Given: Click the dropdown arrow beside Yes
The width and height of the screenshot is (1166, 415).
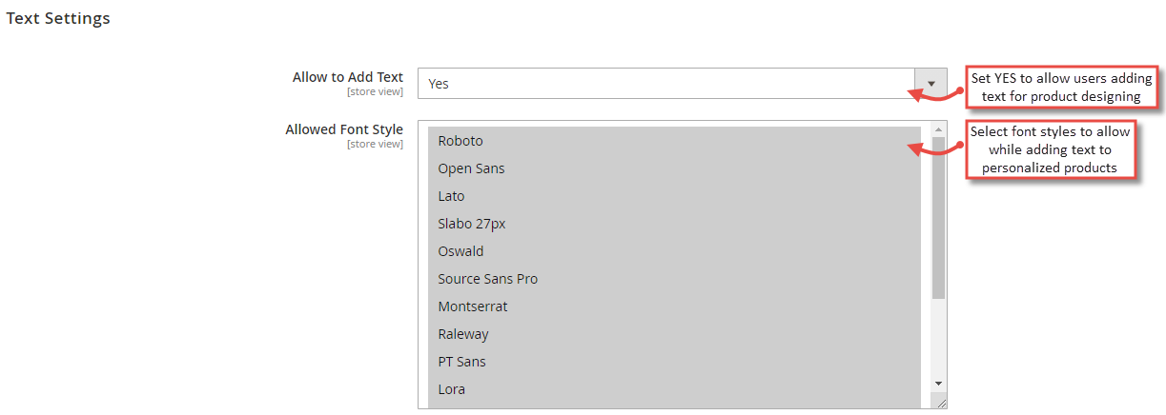Looking at the screenshot, I should click(931, 84).
